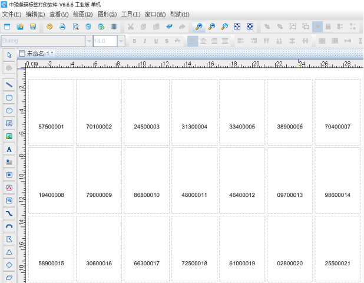Choose the selection arrow pointer tool
364x283 pixels.
click(x=9, y=54)
